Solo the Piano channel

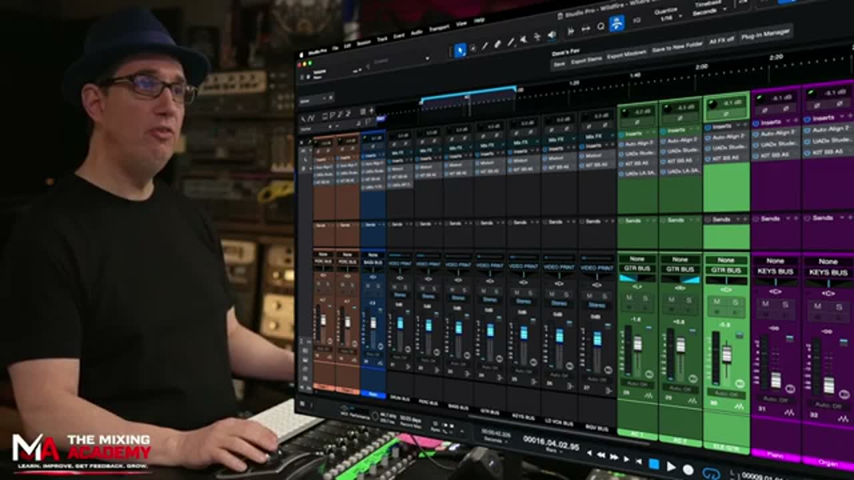[785, 304]
